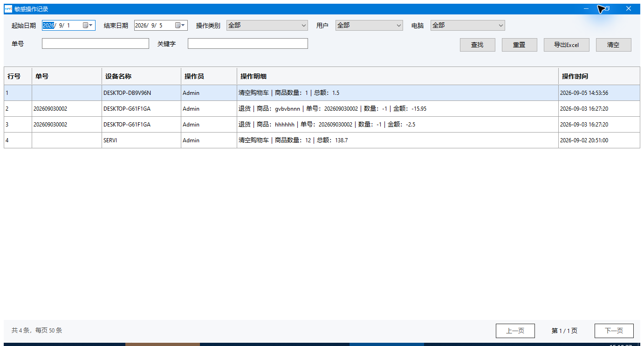Click the 2026-09-02 20:51:00 time cell
This screenshot has height=346, width=644.
599,140
